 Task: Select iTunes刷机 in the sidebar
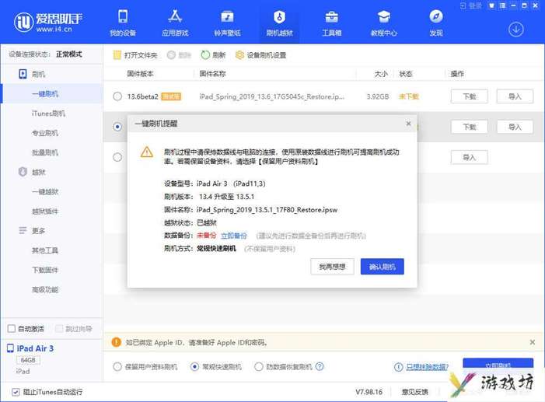point(48,114)
